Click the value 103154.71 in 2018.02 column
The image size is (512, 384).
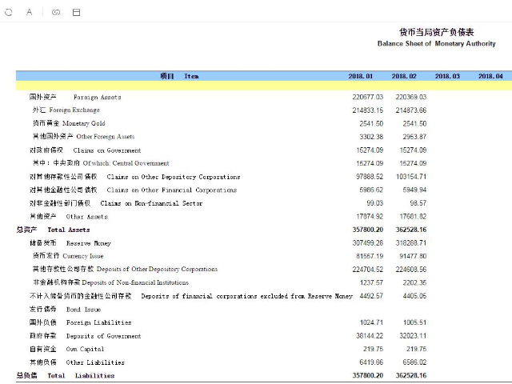411,177
